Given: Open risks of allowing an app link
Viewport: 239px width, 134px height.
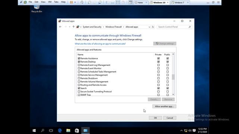Looking at the screenshot, I should point(100,44).
